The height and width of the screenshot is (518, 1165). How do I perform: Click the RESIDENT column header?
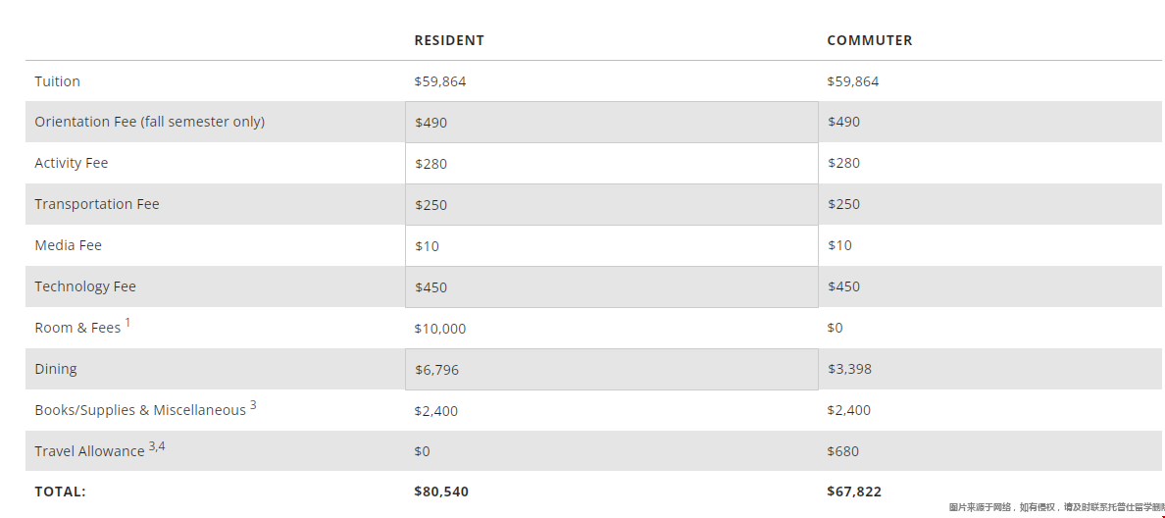click(x=449, y=40)
